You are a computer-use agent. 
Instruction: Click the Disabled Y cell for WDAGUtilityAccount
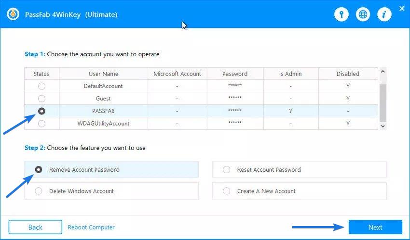click(348, 124)
